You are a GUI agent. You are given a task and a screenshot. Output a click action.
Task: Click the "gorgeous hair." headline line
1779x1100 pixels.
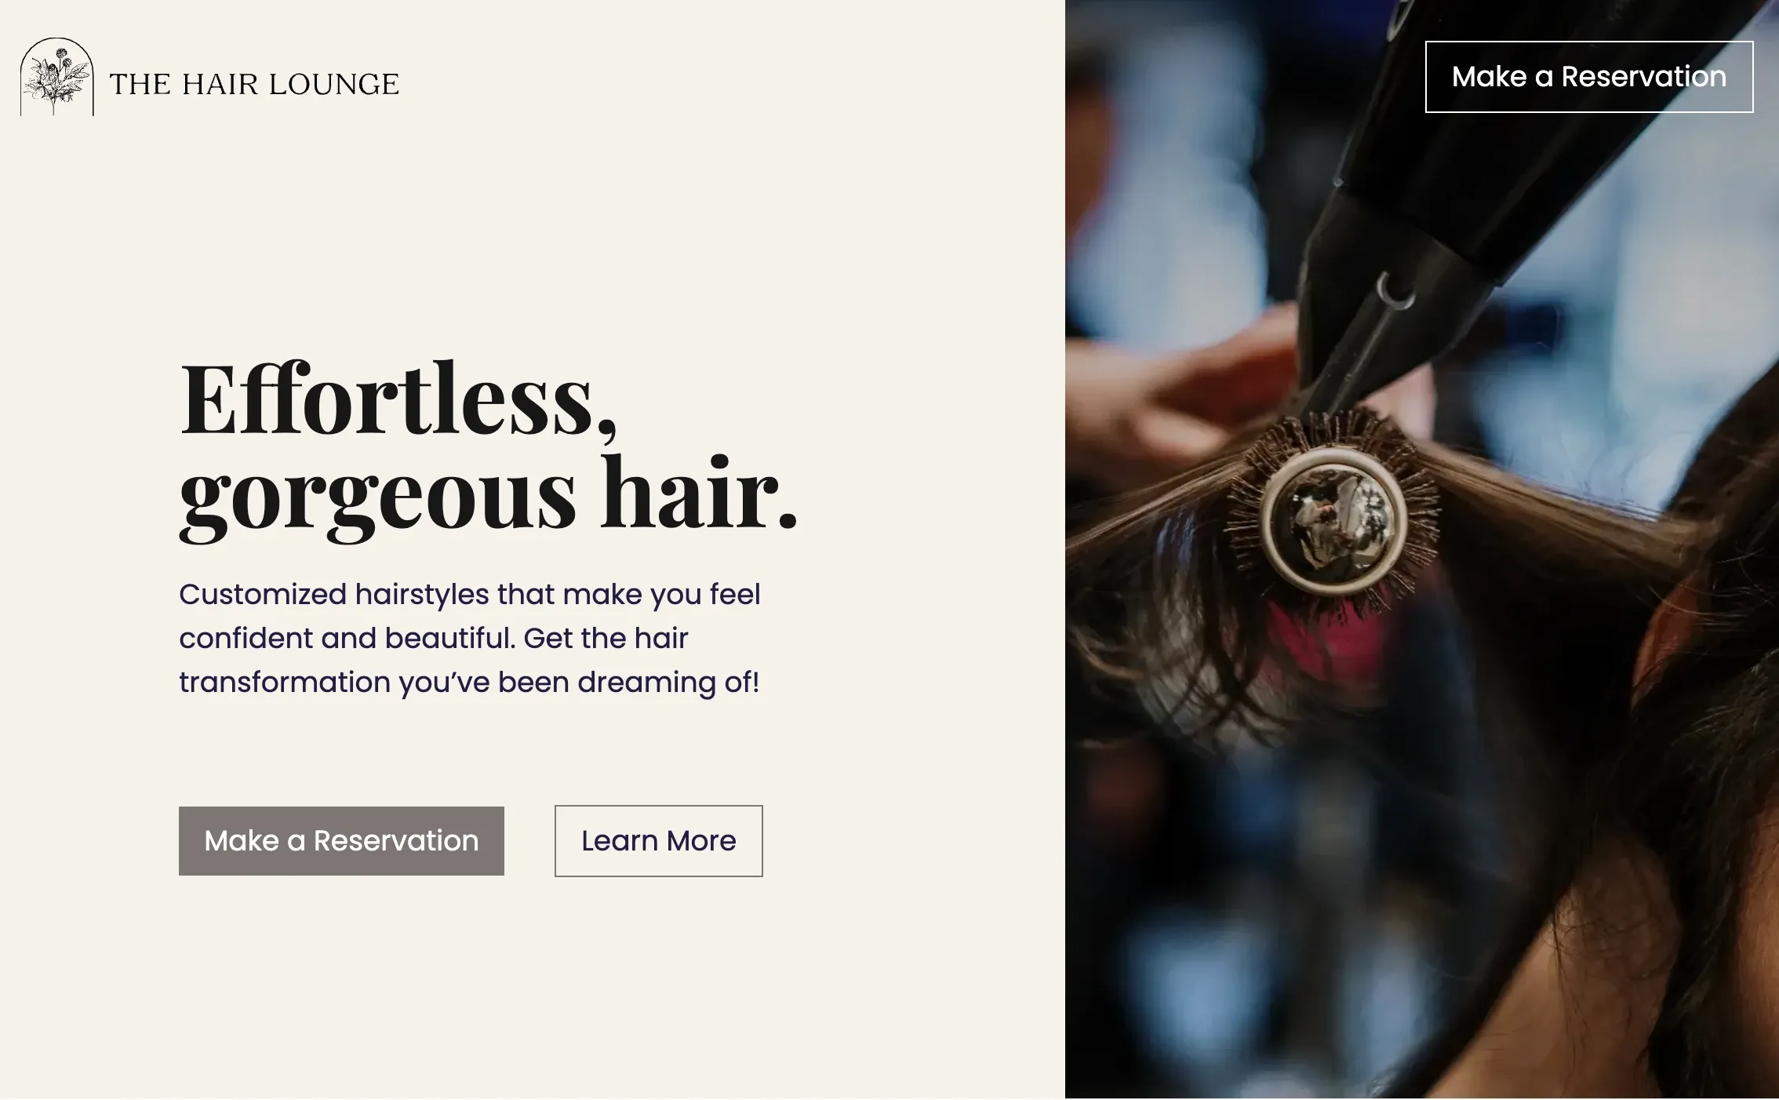489,496
